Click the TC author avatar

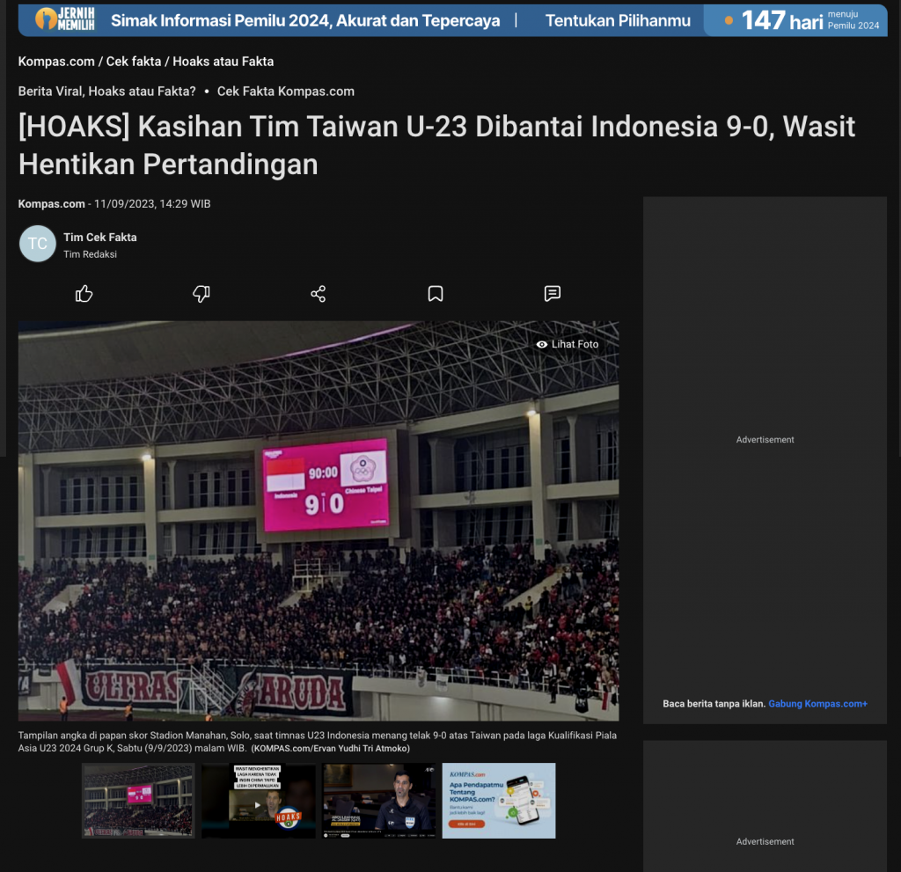(x=37, y=244)
